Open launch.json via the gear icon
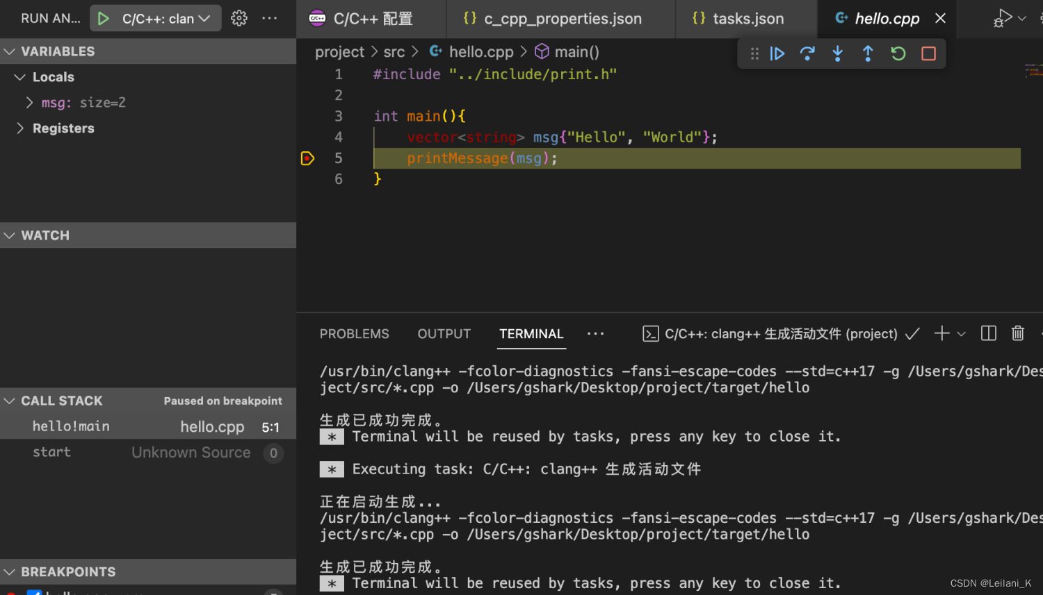The width and height of the screenshot is (1043, 595). 239,19
